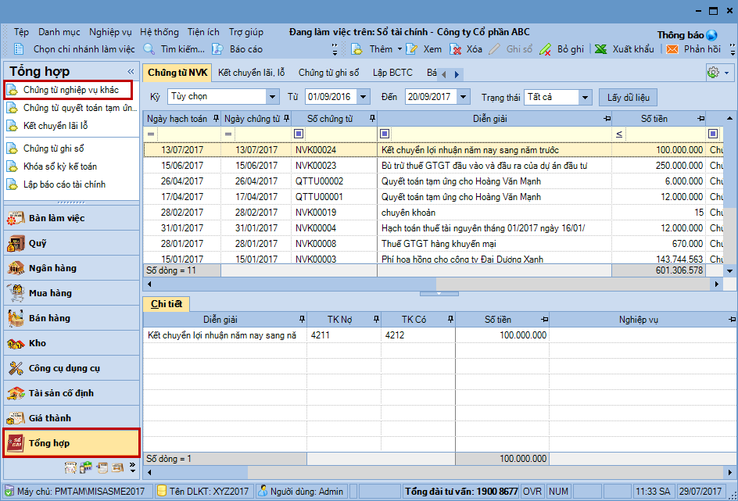This screenshot has width=738, height=501.
Task: Click the Thêm (add) toolbar icon
Action: (x=357, y=49)
